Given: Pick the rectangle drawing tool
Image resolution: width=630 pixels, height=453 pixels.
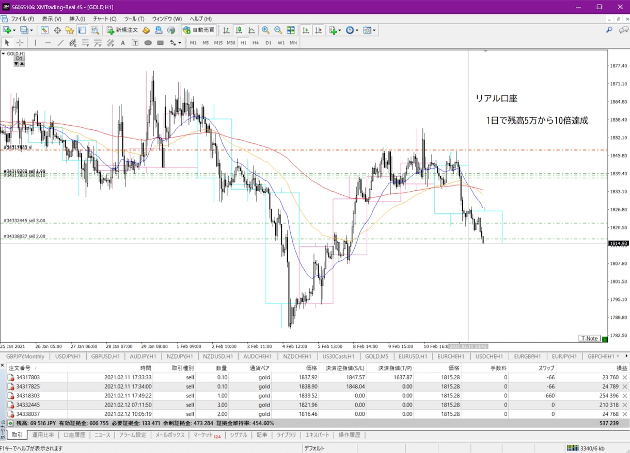Looking at the screenshot, I should [x=161, y=43].
